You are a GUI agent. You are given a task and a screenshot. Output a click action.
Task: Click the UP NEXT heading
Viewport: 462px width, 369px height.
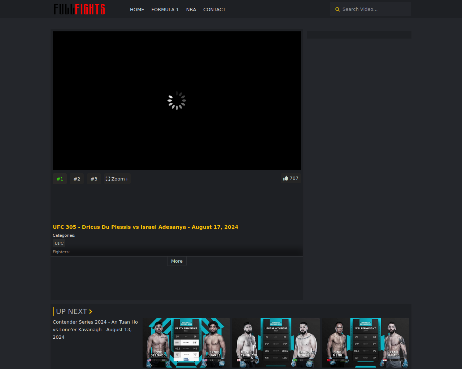tap(71, 312)
